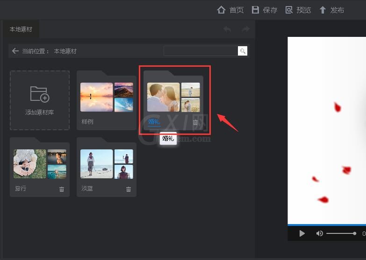Click the floppy disk save icon

[255, 10]
